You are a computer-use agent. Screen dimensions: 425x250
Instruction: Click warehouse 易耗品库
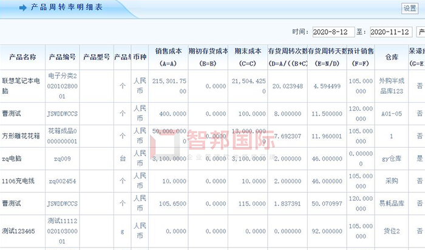(x=392, y=203)
